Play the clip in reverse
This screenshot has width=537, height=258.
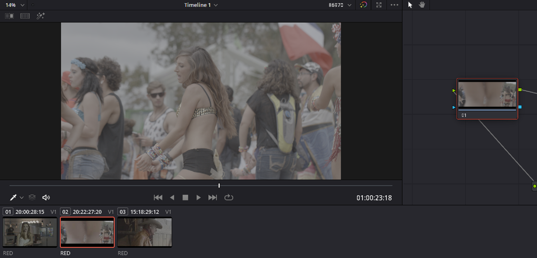[x=172, y=198]
